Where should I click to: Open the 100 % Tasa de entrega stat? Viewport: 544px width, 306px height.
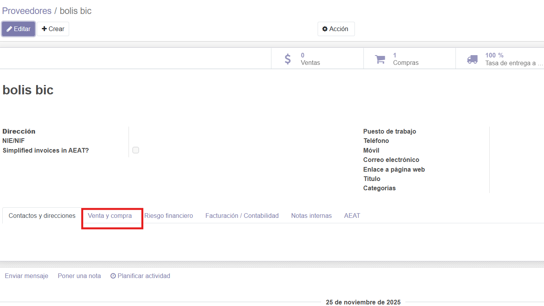coord(505,59)
